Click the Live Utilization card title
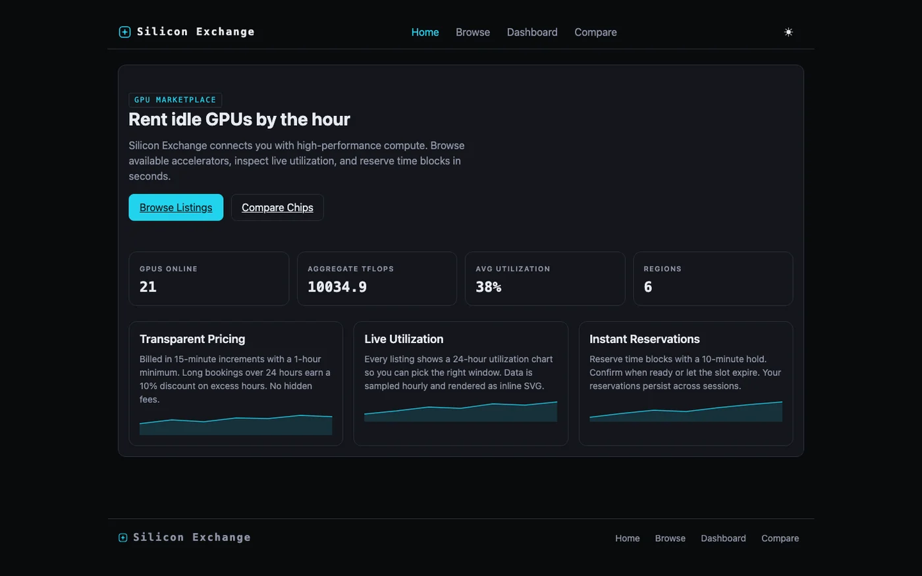 point(404,339)
